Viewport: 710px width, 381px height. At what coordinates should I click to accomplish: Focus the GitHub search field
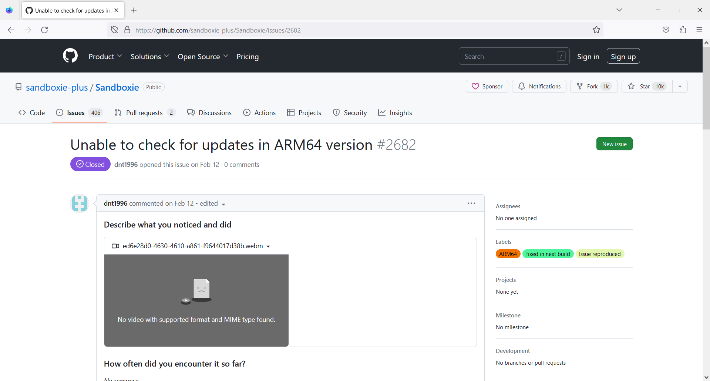(x=514, y=56)
